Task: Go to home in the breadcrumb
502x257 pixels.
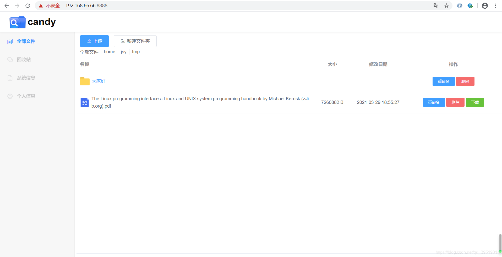Action: (x=110, y=52)
